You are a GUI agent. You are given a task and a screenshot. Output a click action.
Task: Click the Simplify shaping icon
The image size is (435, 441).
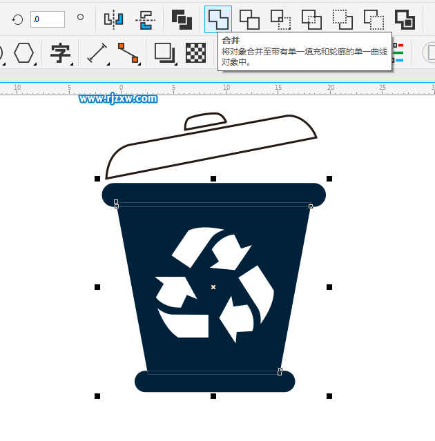pos(311,19)
